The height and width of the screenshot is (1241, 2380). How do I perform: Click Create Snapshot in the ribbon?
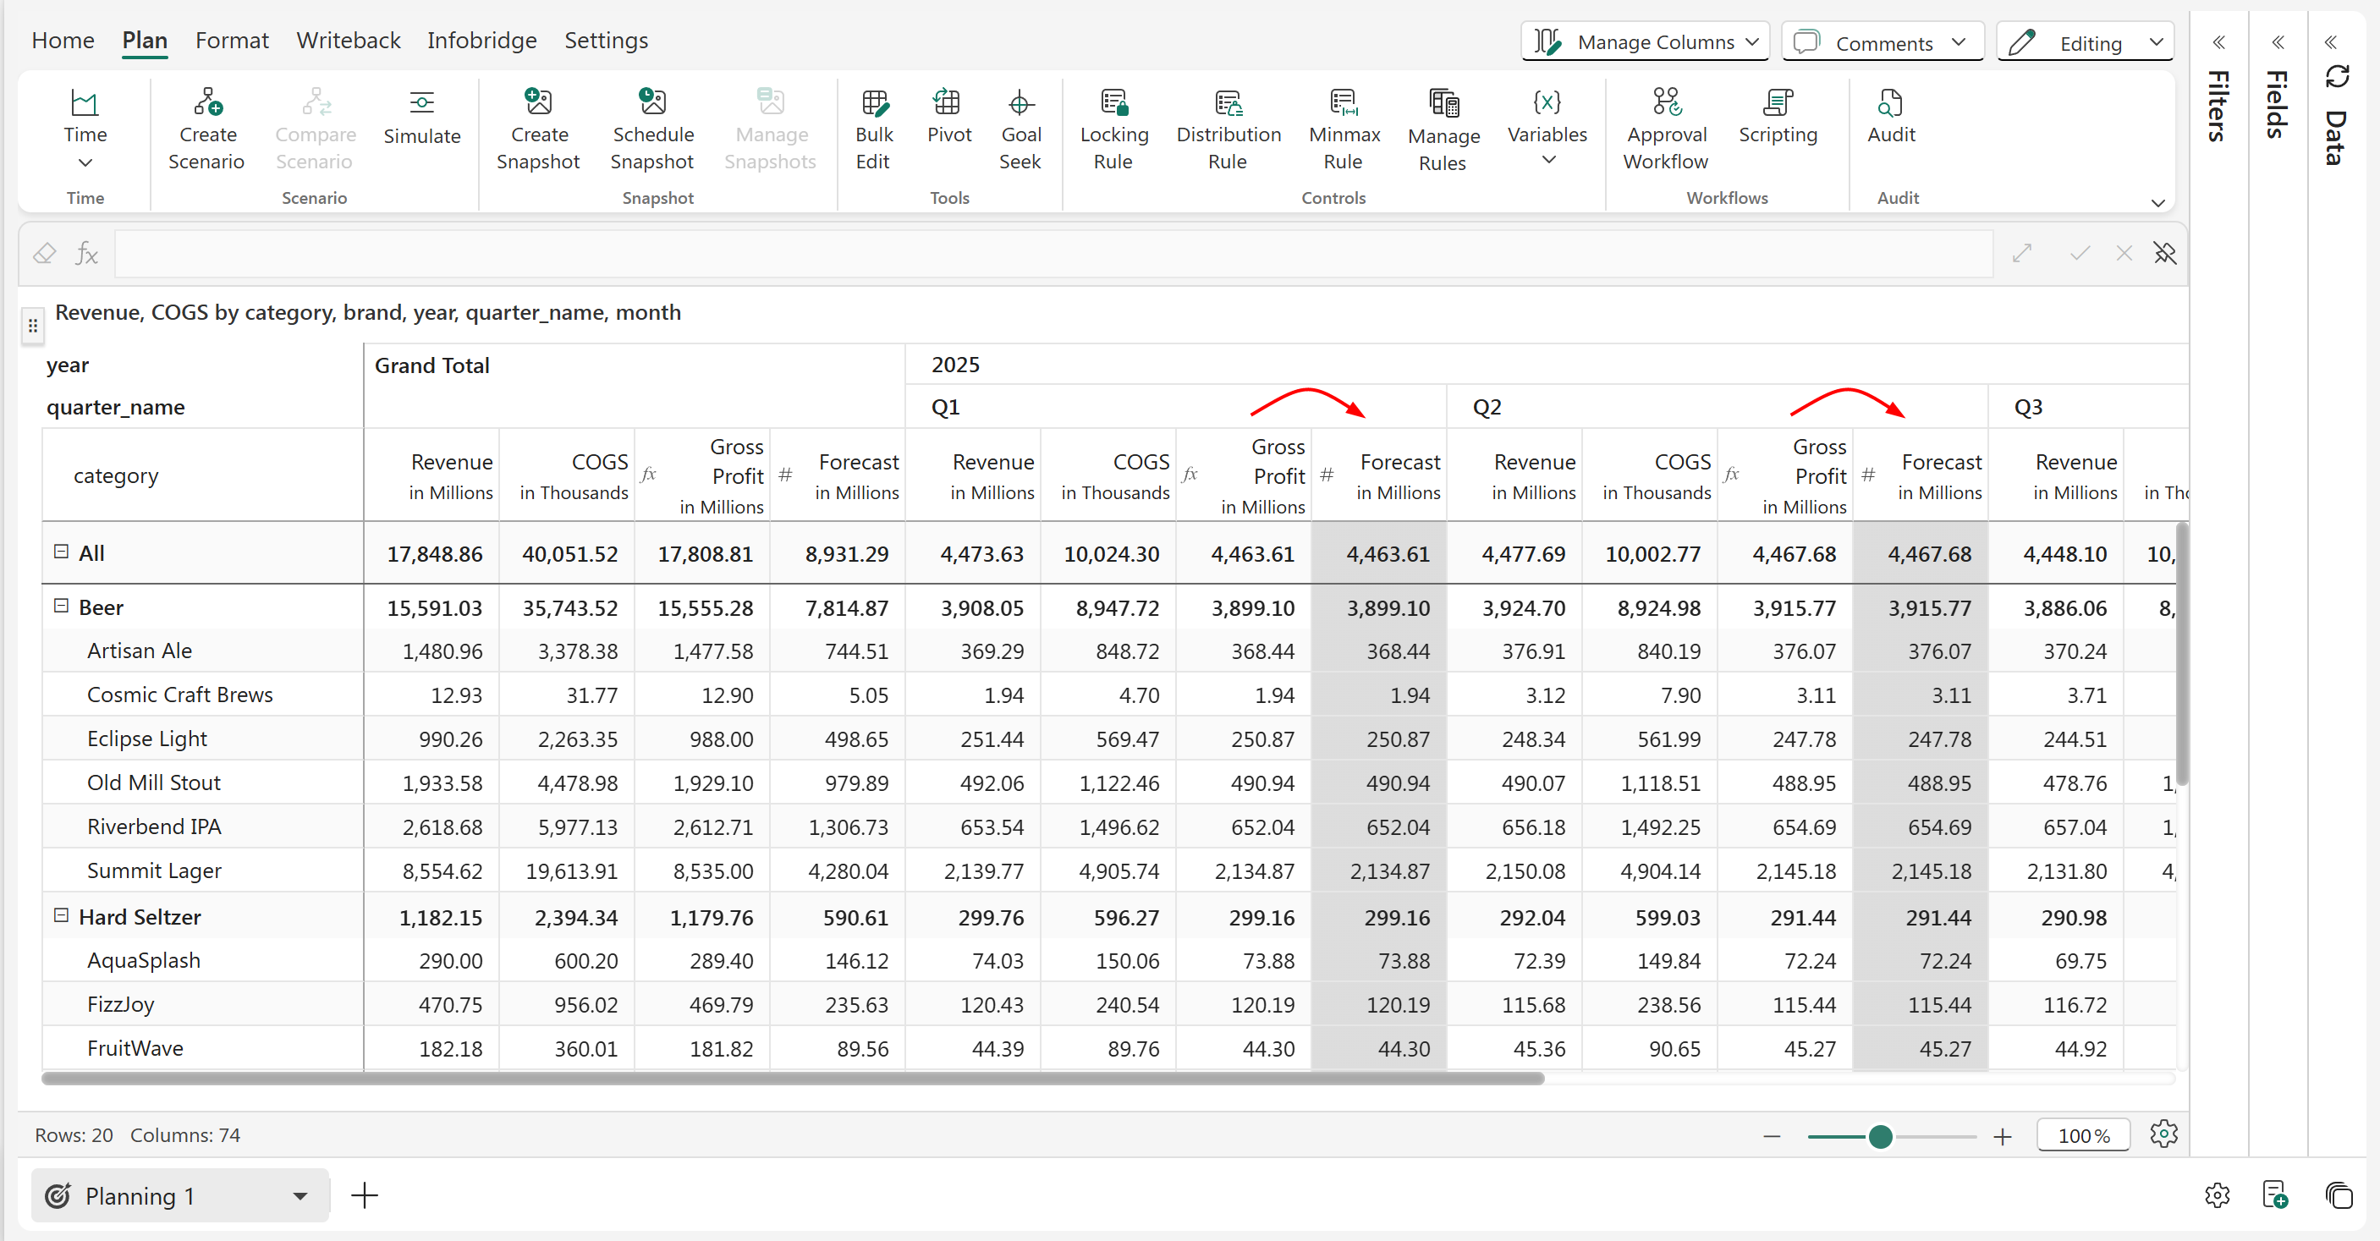538,129
